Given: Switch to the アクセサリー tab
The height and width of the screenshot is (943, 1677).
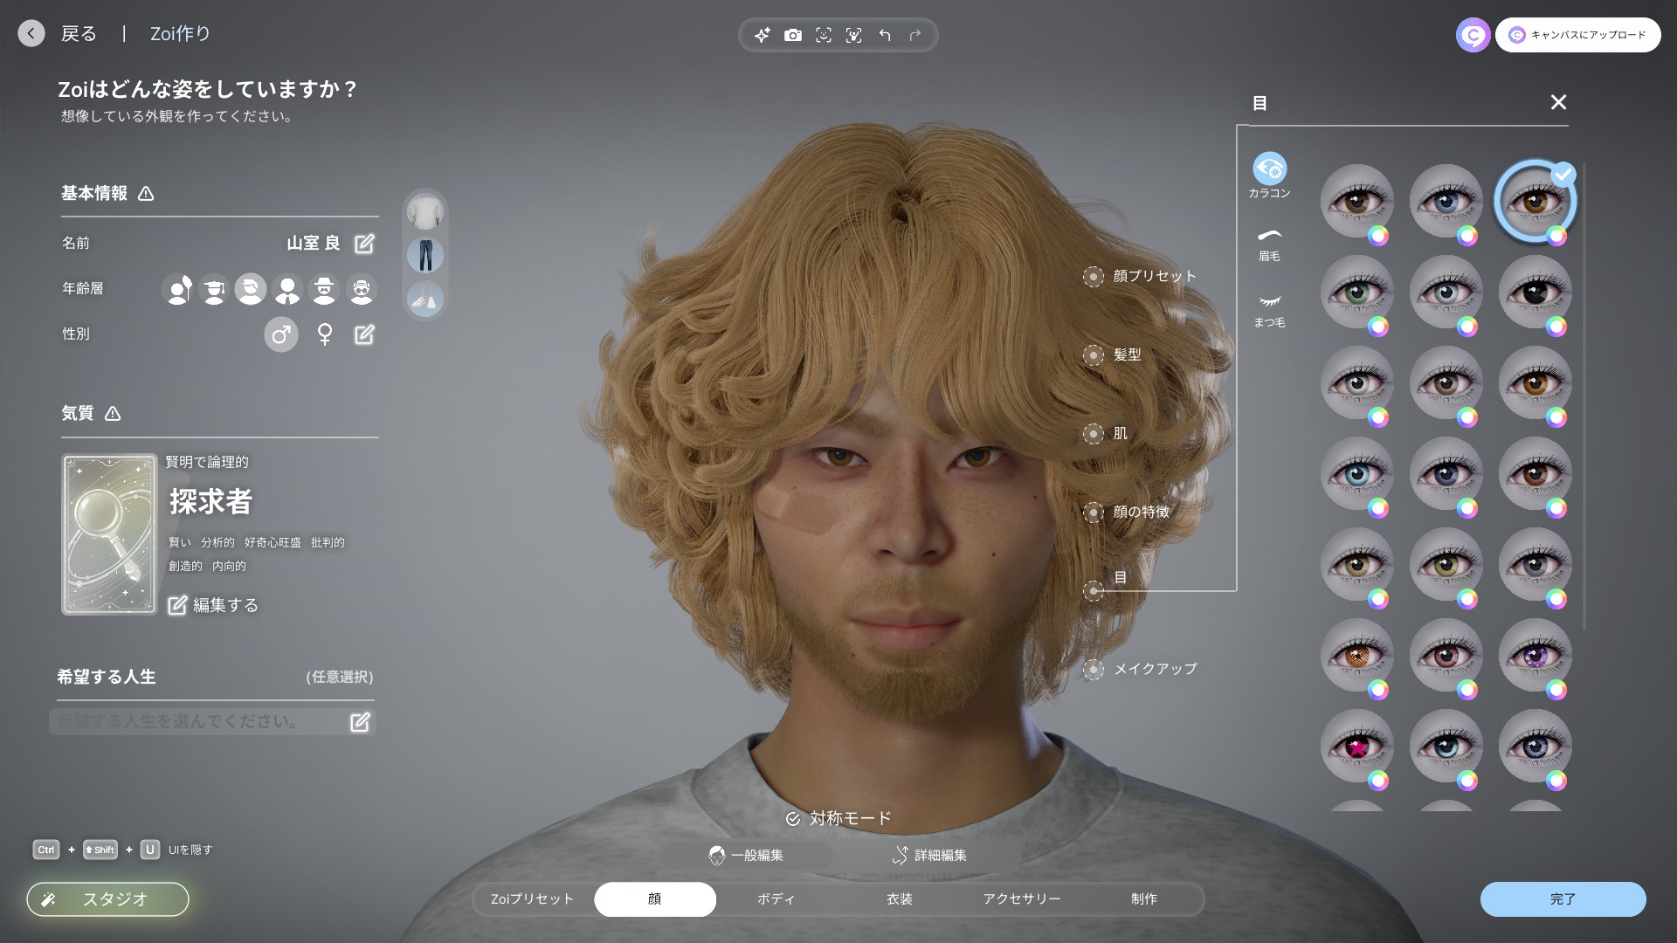Looking at the screenshot, I should [x=1021, y=899].
